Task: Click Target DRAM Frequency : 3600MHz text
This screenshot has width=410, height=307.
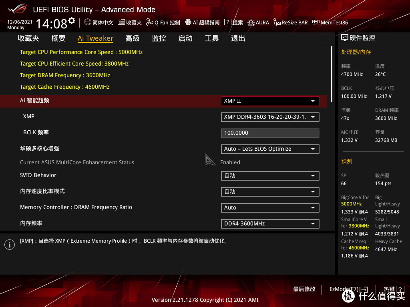Action: click(x=65, y=75)
